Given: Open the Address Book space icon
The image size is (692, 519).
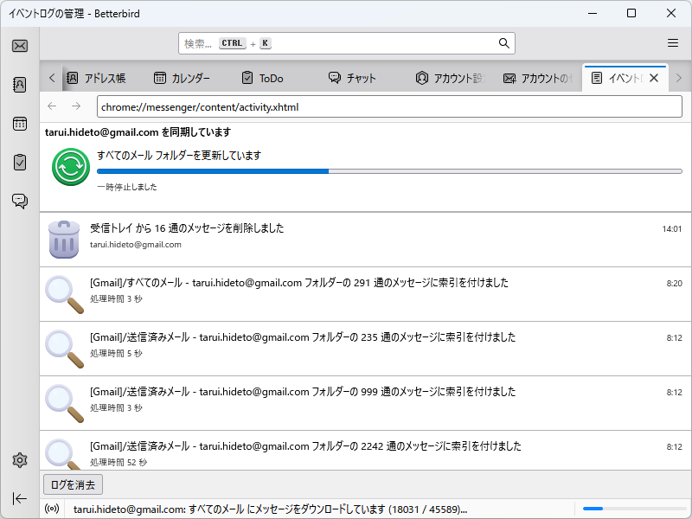Looking at the screenshot, I should pyautogui.click(x=19, y=85).
